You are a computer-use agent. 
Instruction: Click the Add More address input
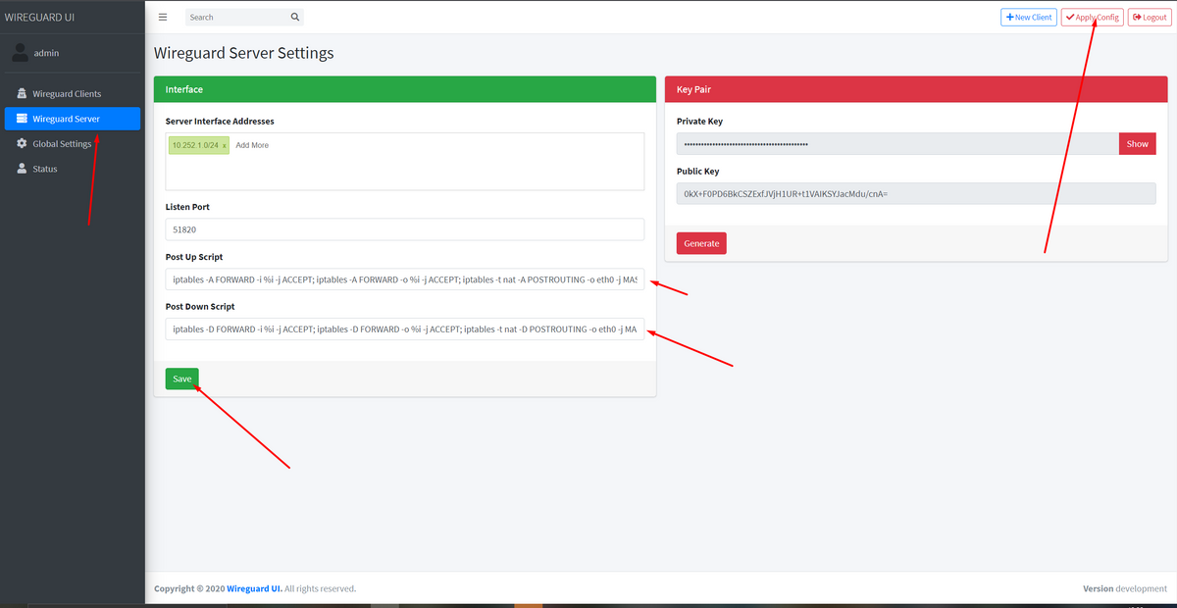tap(252, 145)
